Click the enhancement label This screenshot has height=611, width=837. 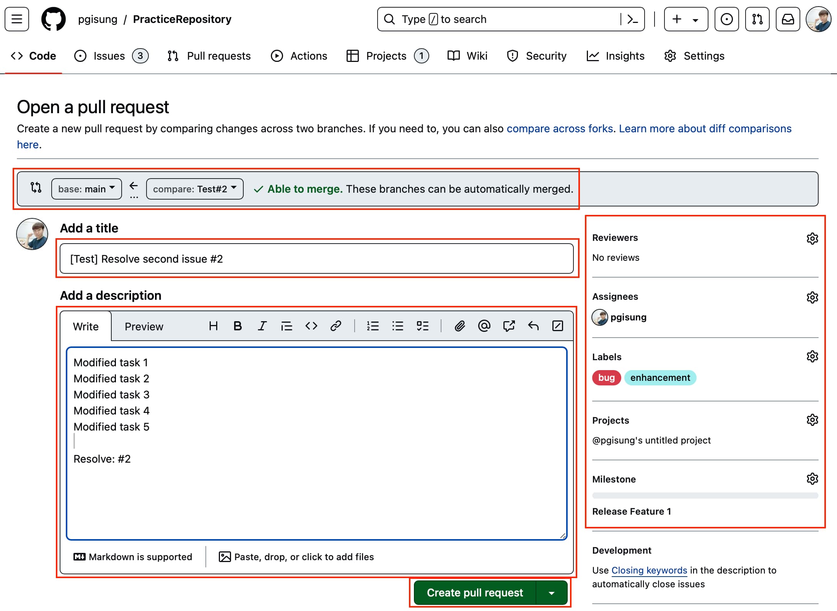pyautogui.click(x=660, y=378)
